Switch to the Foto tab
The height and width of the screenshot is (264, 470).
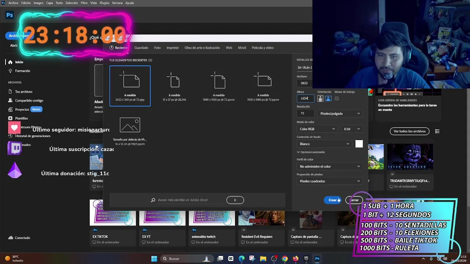(157, 48)
